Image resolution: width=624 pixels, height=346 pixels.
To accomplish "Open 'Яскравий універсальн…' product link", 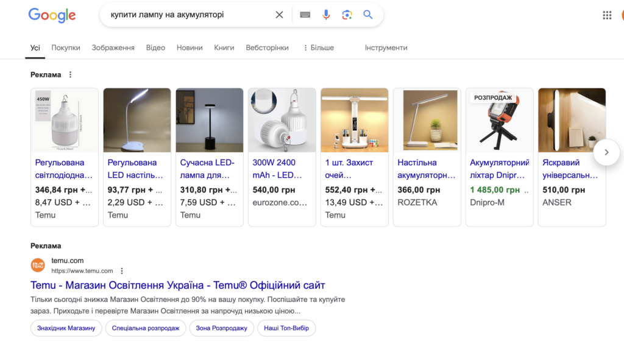I will pos(570,169).
